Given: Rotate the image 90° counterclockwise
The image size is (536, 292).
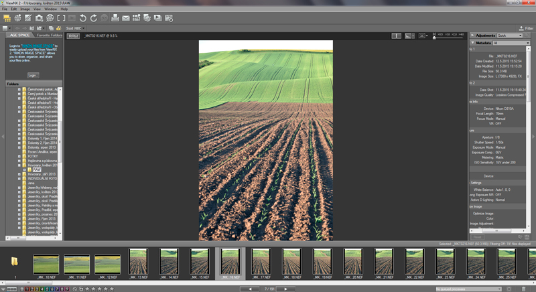Looking at the screenshot, I should [82, 18].
